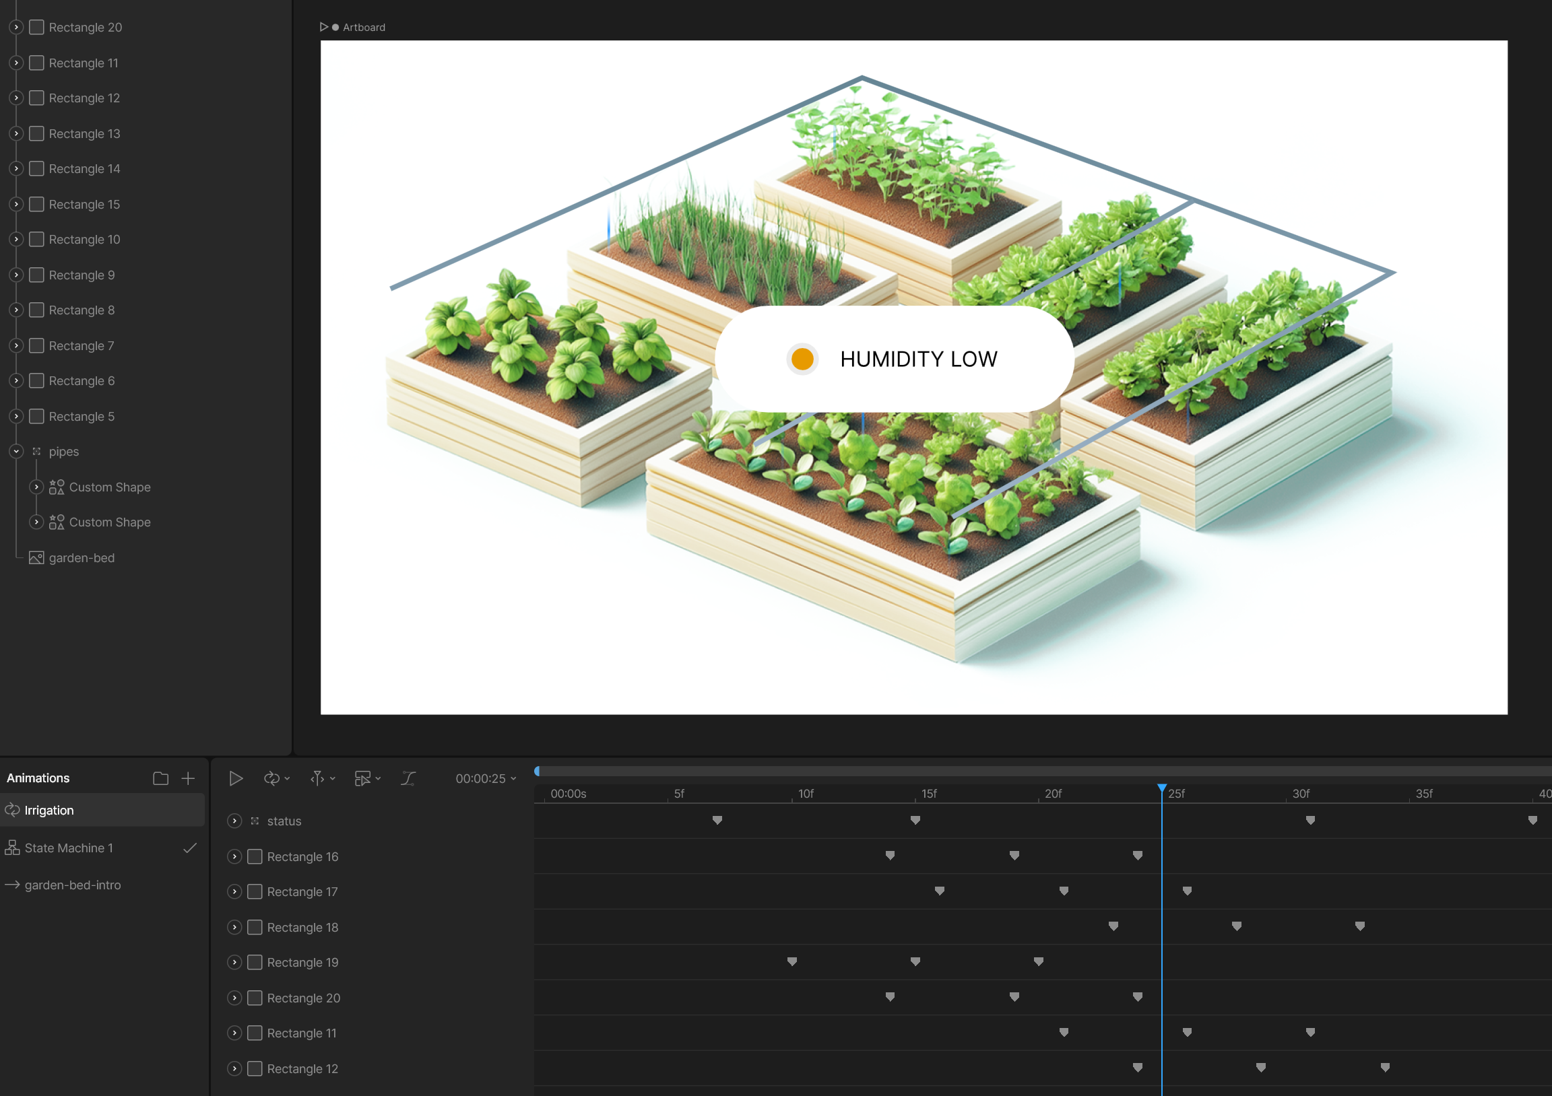Click the garden-bed-intro one-shot arrow icon
This screenshot has width=1552, height=1096.
12,885
